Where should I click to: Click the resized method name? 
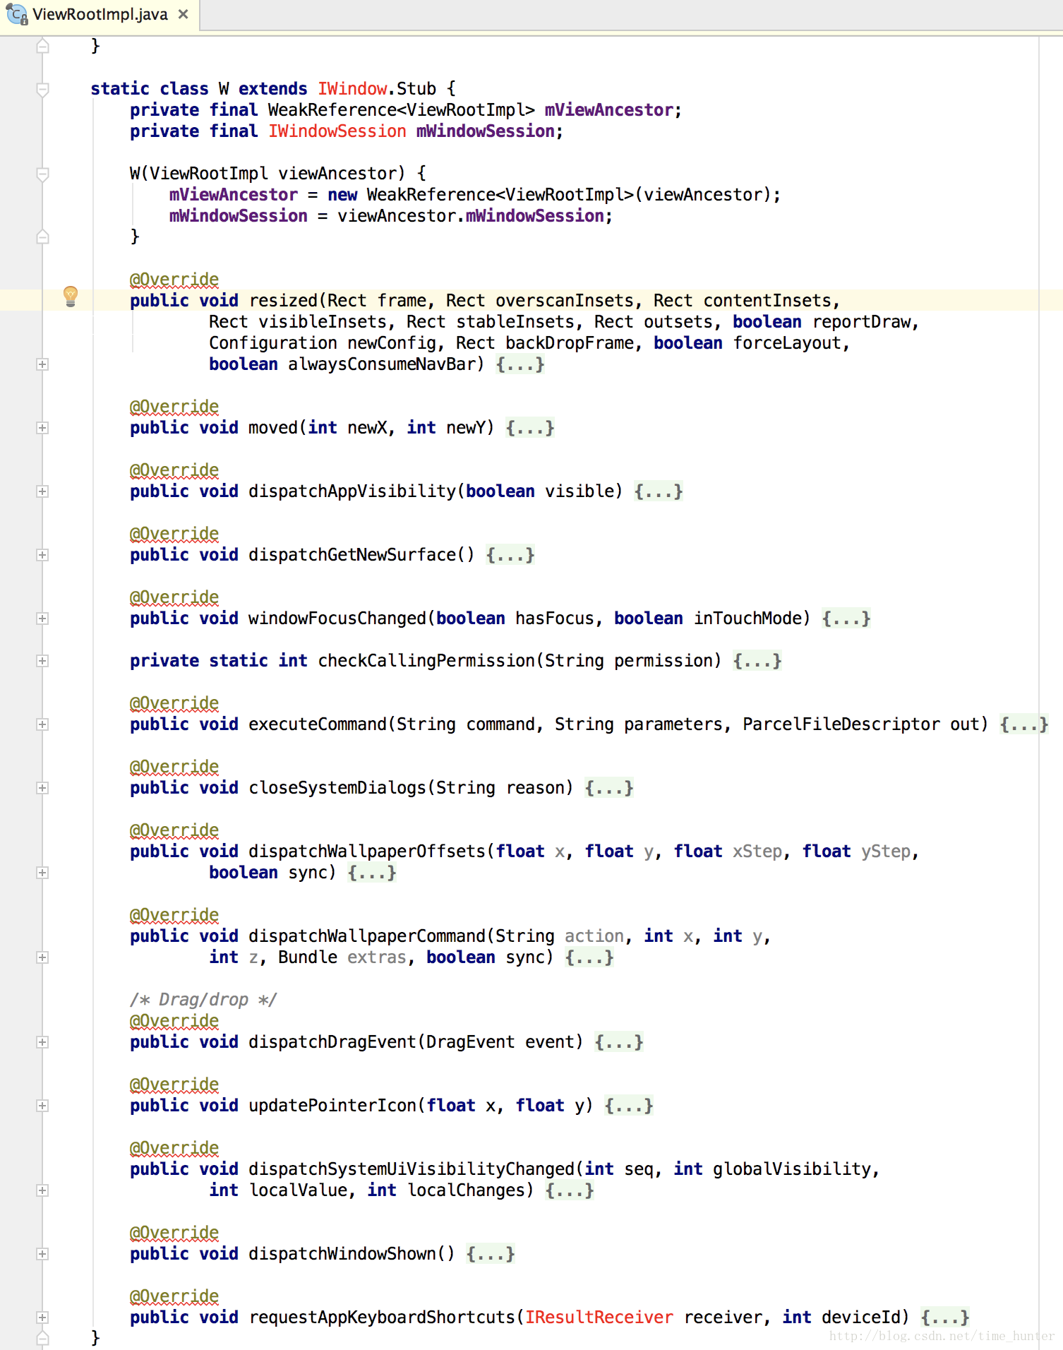pos(283,301)
